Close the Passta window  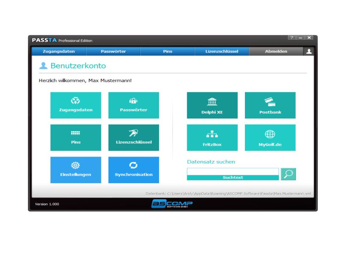309,38
